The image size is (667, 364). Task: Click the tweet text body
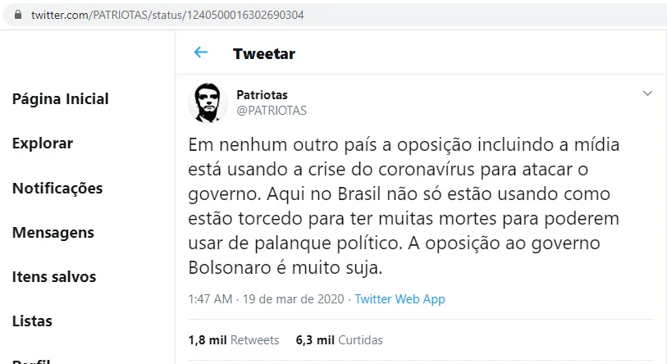click(404, 207)
